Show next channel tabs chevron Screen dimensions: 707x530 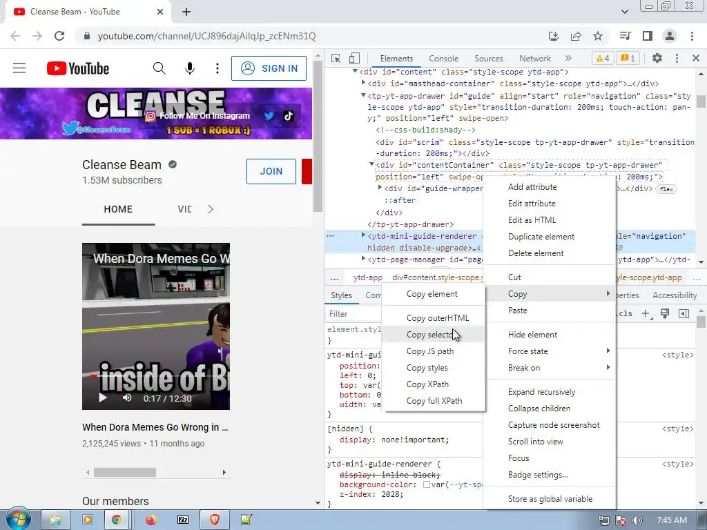click(x=210, y=209)
